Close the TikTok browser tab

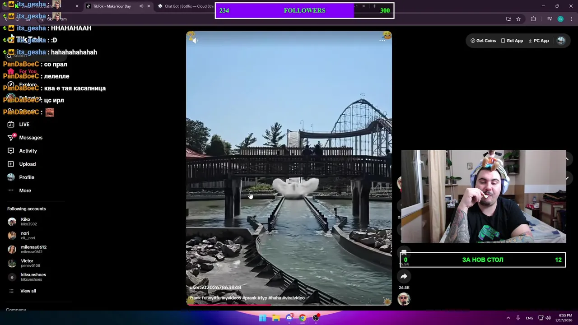coord(149,6)
